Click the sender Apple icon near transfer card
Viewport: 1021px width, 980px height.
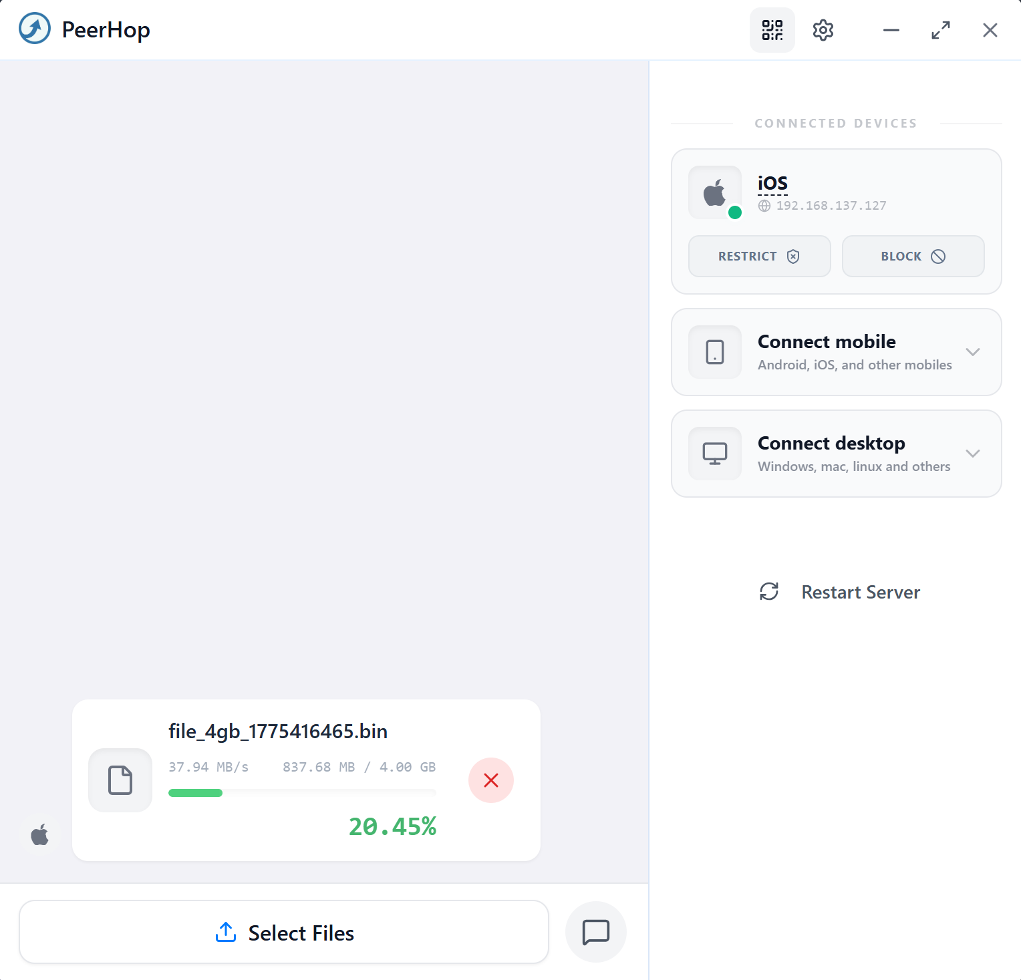[40, 835]
